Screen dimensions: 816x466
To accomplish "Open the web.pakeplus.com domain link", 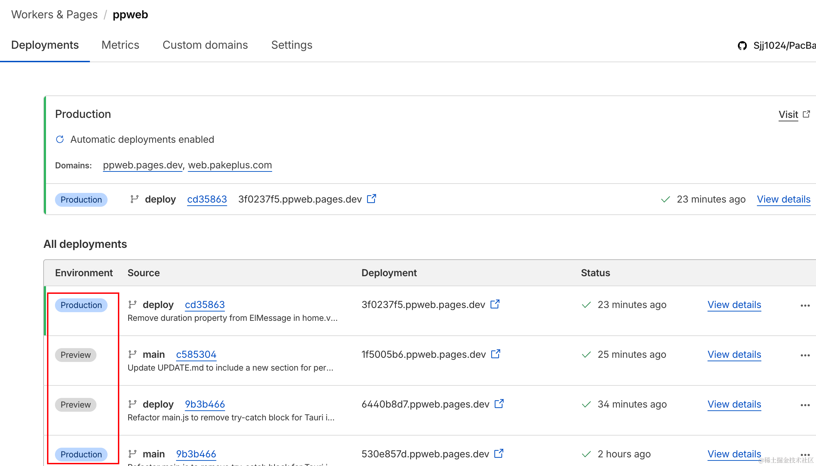I will pyautogui.click(x=230, y=165).
